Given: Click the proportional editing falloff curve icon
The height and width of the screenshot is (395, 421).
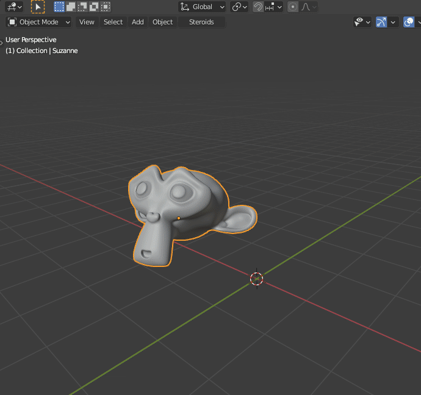Looking at the screenshot, I should click(307, 7).
